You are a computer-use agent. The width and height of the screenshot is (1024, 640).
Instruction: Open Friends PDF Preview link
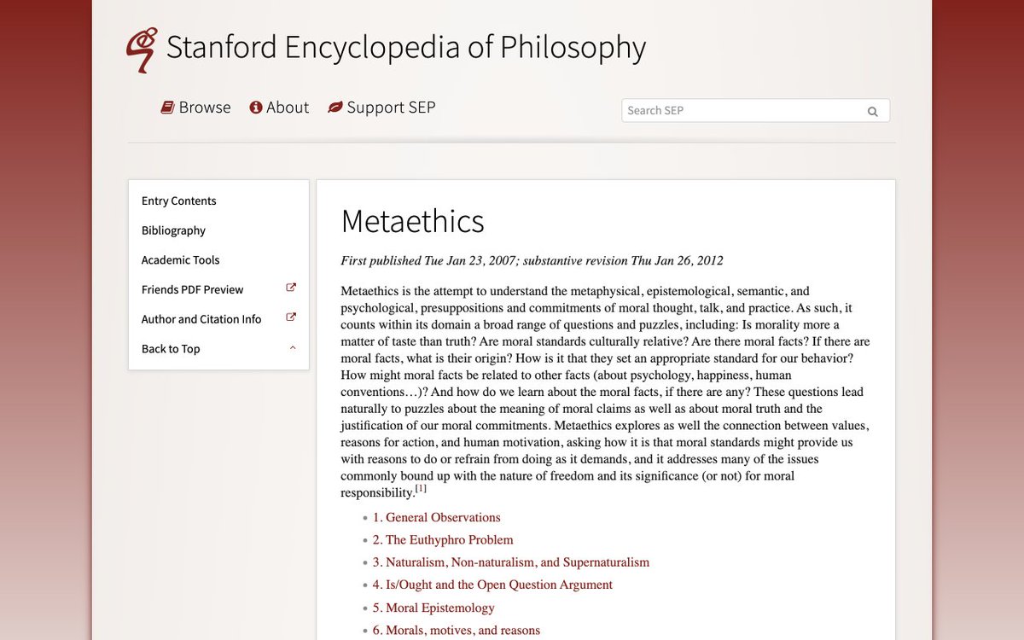193,289
